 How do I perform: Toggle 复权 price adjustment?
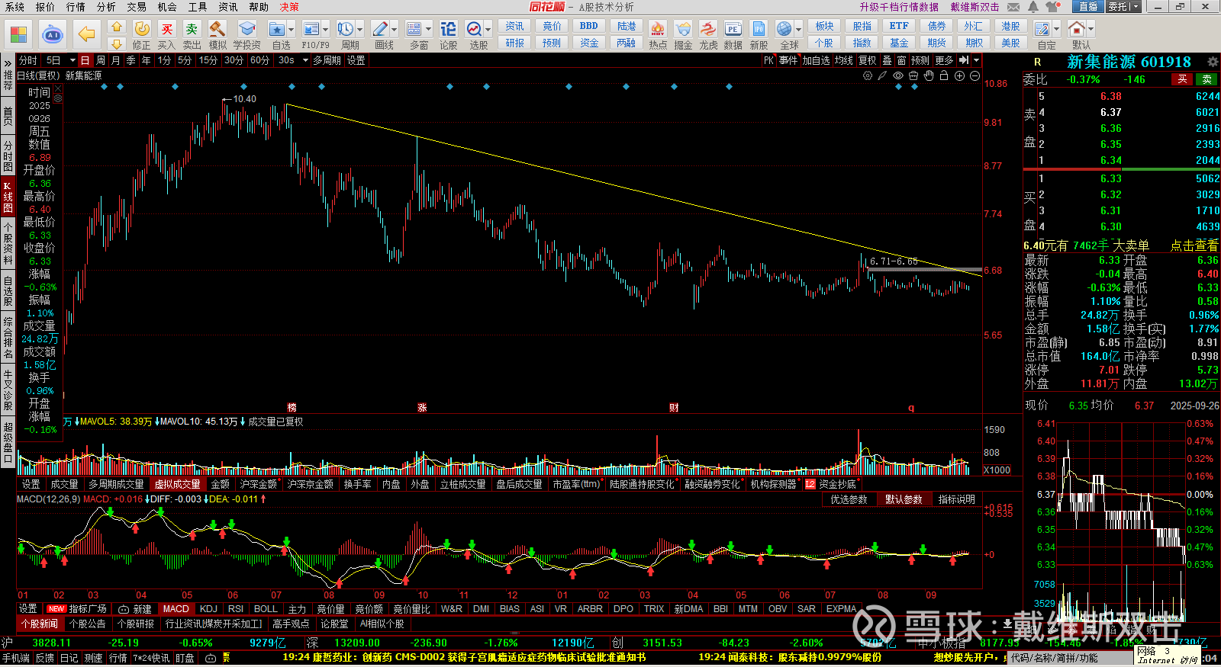pos(868,60)
